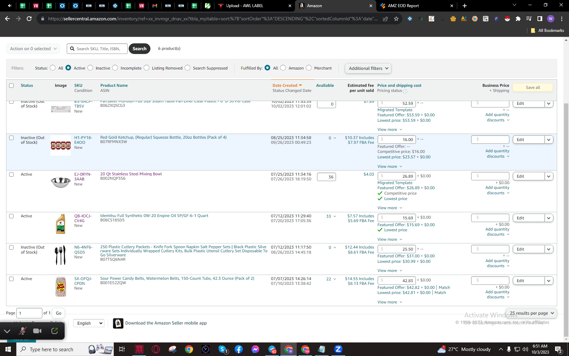Viewport: 569px width, 356px height.
Task: Click the Save all button
Action: [533, 87]
